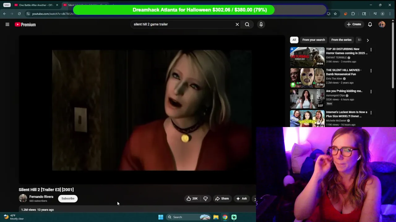Image resolution: width=396 pixels, height=222 pixels.
Task: Open the green app icon in the taskbar
Action: click(x=234, y=217)
